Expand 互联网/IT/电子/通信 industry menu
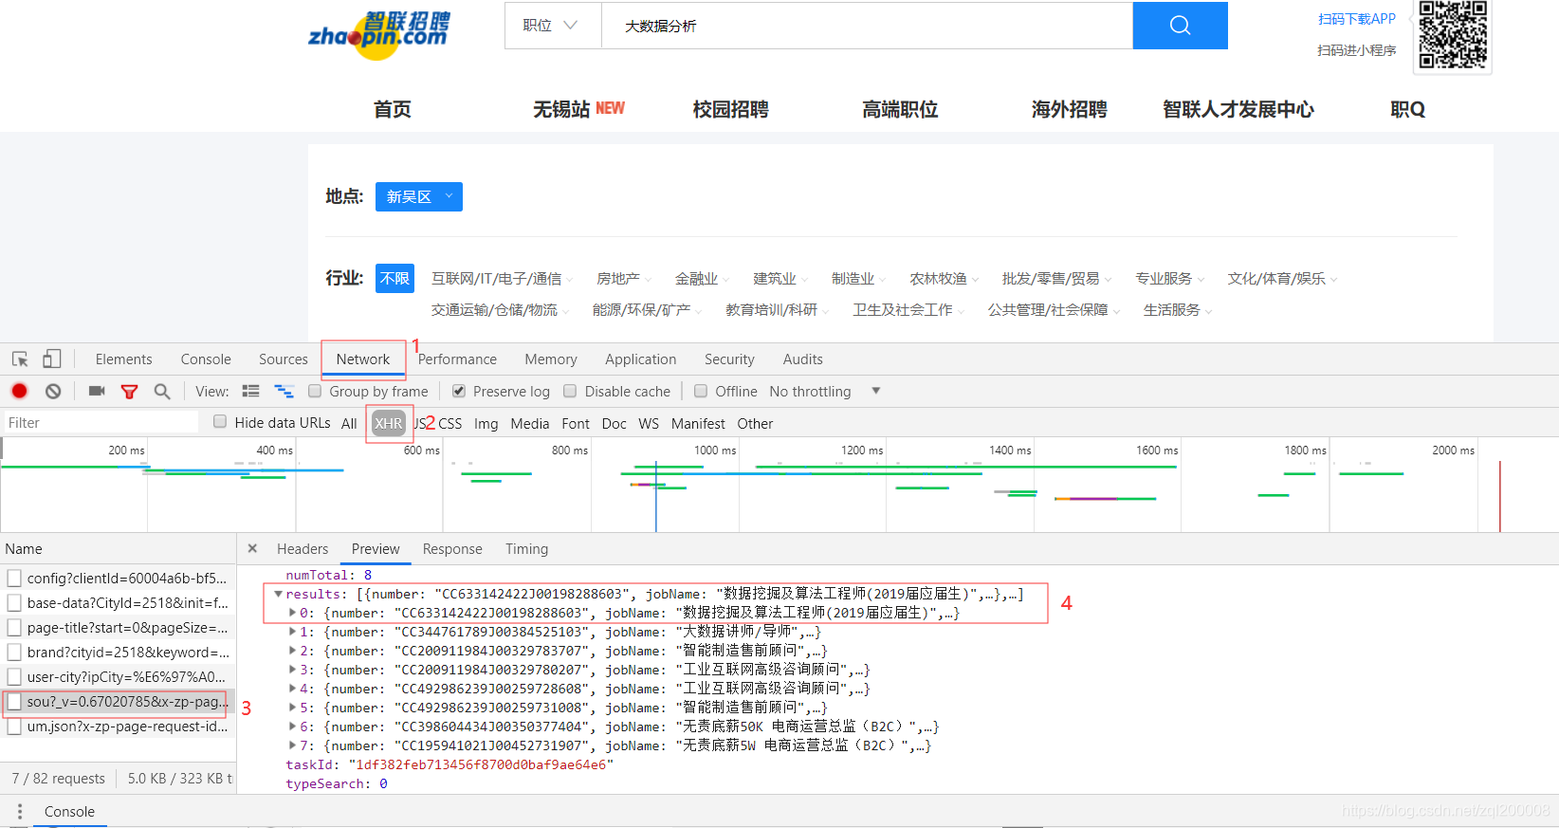Image resolution: width=1559 pixels, height=828 pixels. [502, 278]
